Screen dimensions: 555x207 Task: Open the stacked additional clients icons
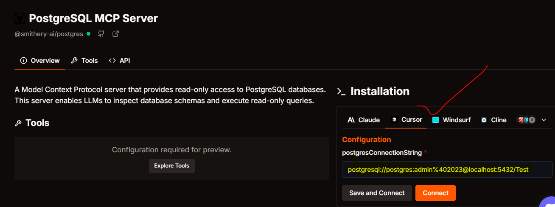[x=526, y=120]
